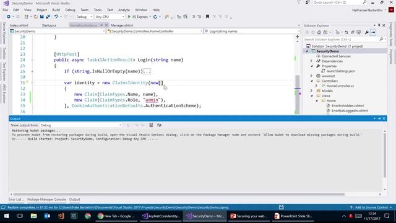Open the notifications flag icon in title bar

[x=298, y=2]
